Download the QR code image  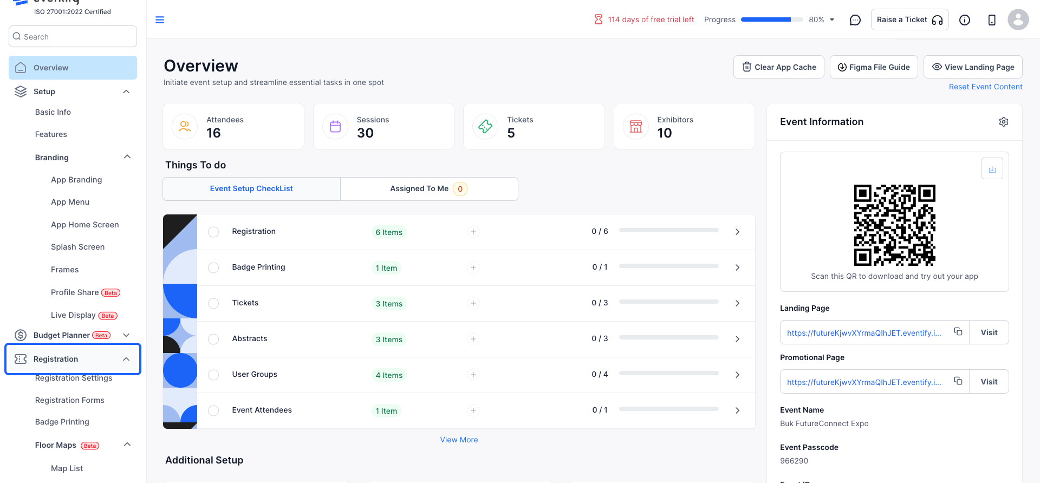pos(992,169)
